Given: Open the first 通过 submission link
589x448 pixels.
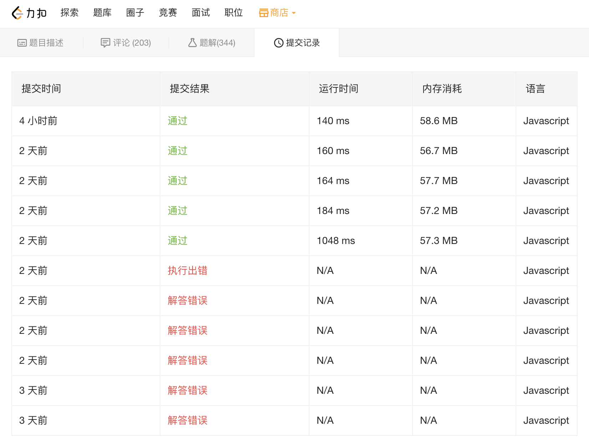Looking at the screenshot, I should point(177,121).
